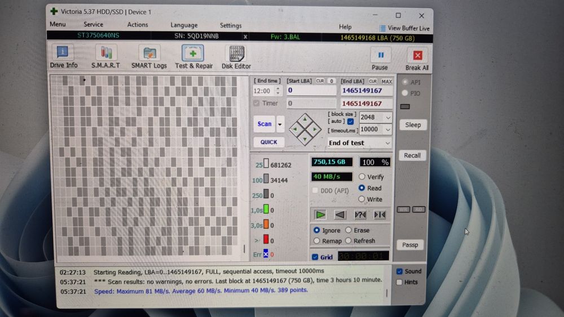
Task: Click the green 1,0s block color box
Action: [x=266, y=209]
